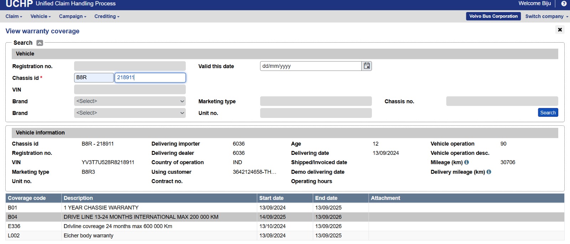Sort by Coverage code column header
570x244 pixels.
33,198
